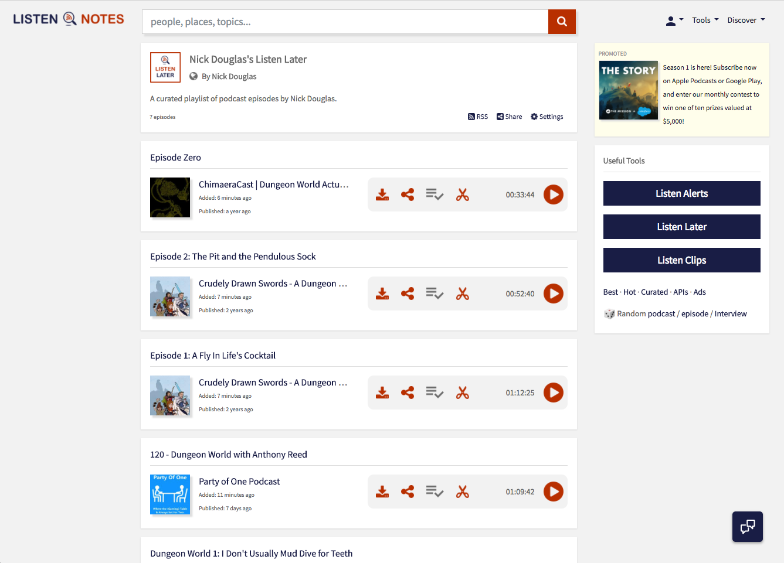Image resolution: width=784 pixels, height=563 pixels.
Task: Share Episode 2 The Pit episode
Action: [408, 294]
